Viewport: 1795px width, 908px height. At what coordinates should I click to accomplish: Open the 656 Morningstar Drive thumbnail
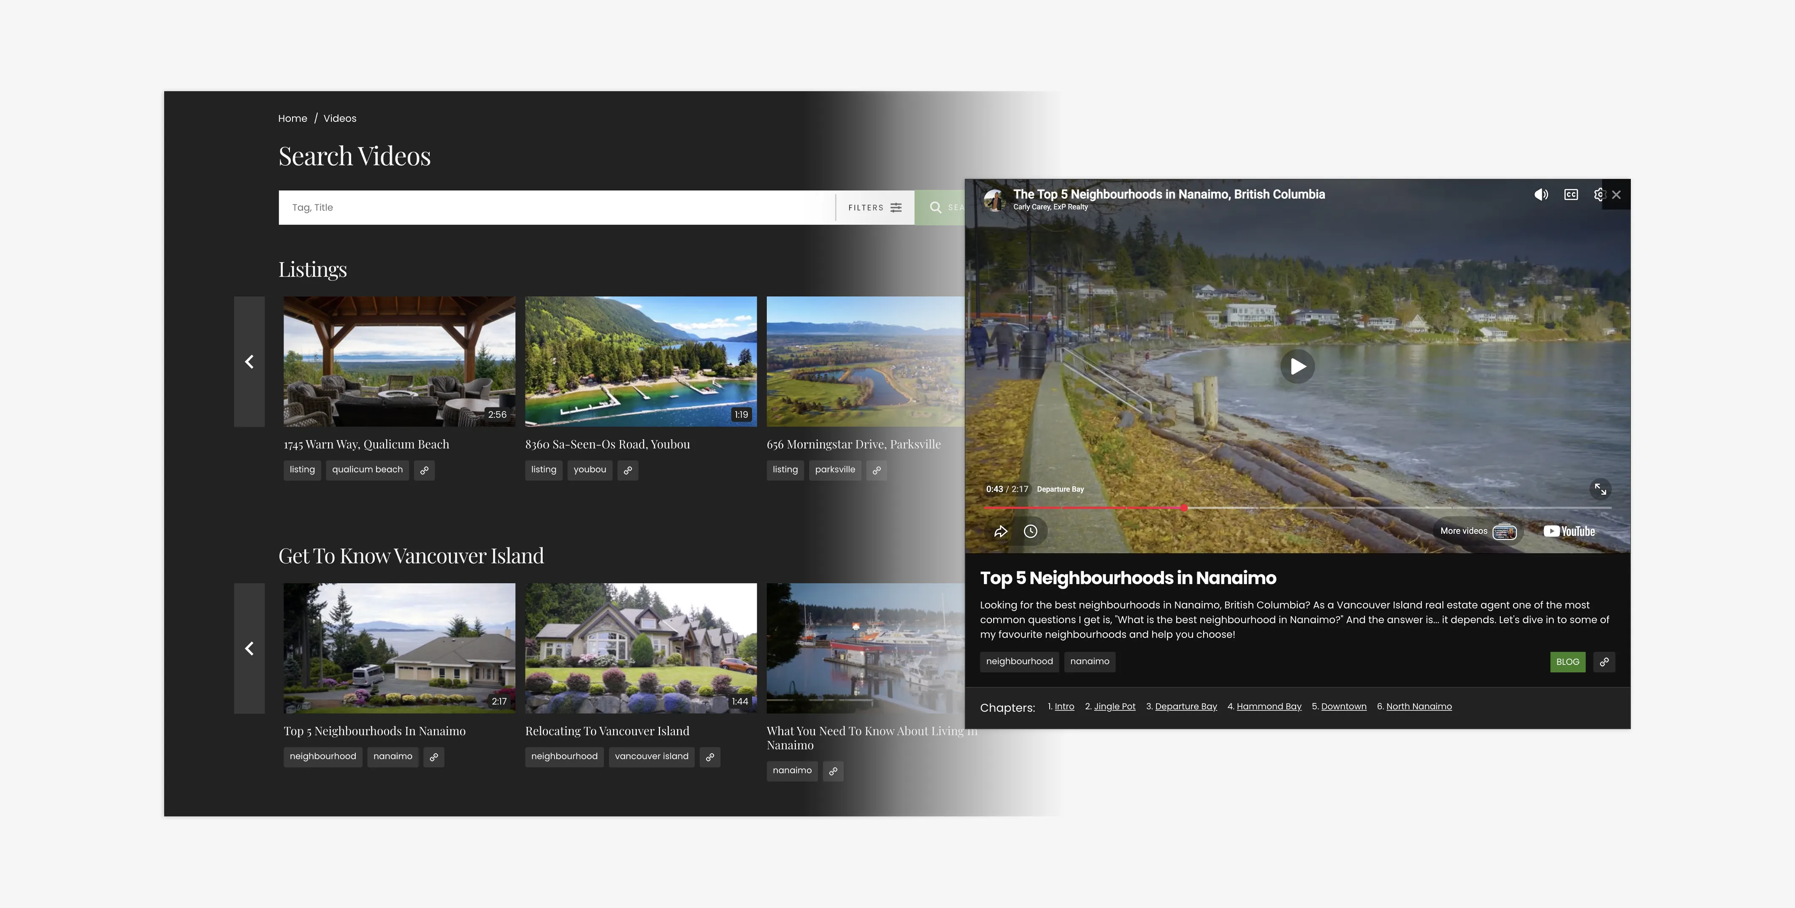(x=866, y=362)
